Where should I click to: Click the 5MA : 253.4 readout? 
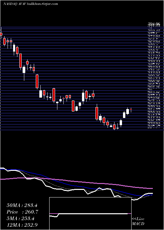point(20,218)
